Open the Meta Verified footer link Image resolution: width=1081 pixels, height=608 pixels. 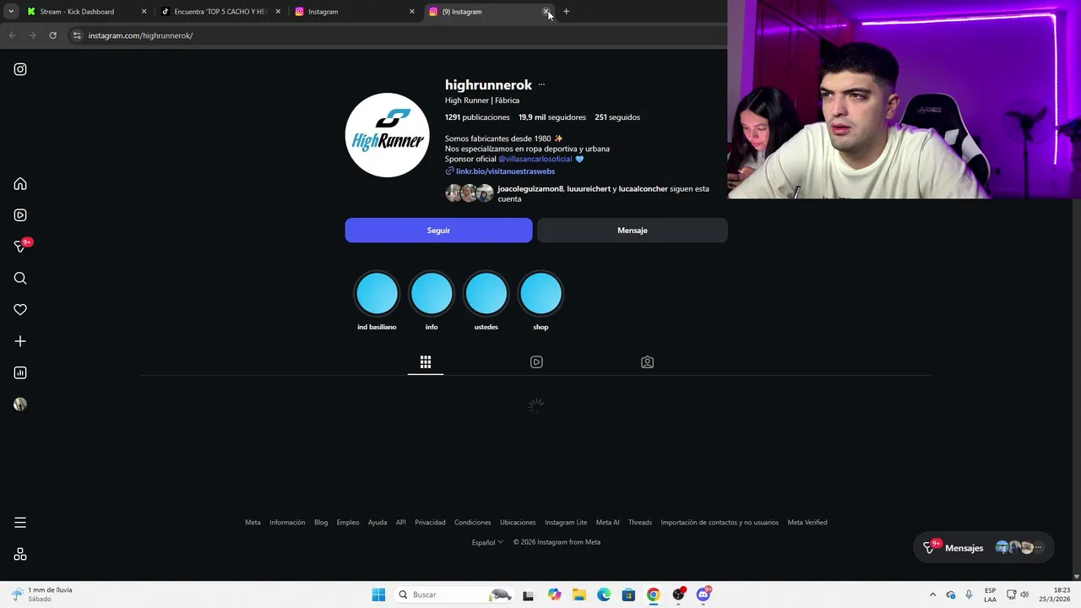[x=807, y=523]
